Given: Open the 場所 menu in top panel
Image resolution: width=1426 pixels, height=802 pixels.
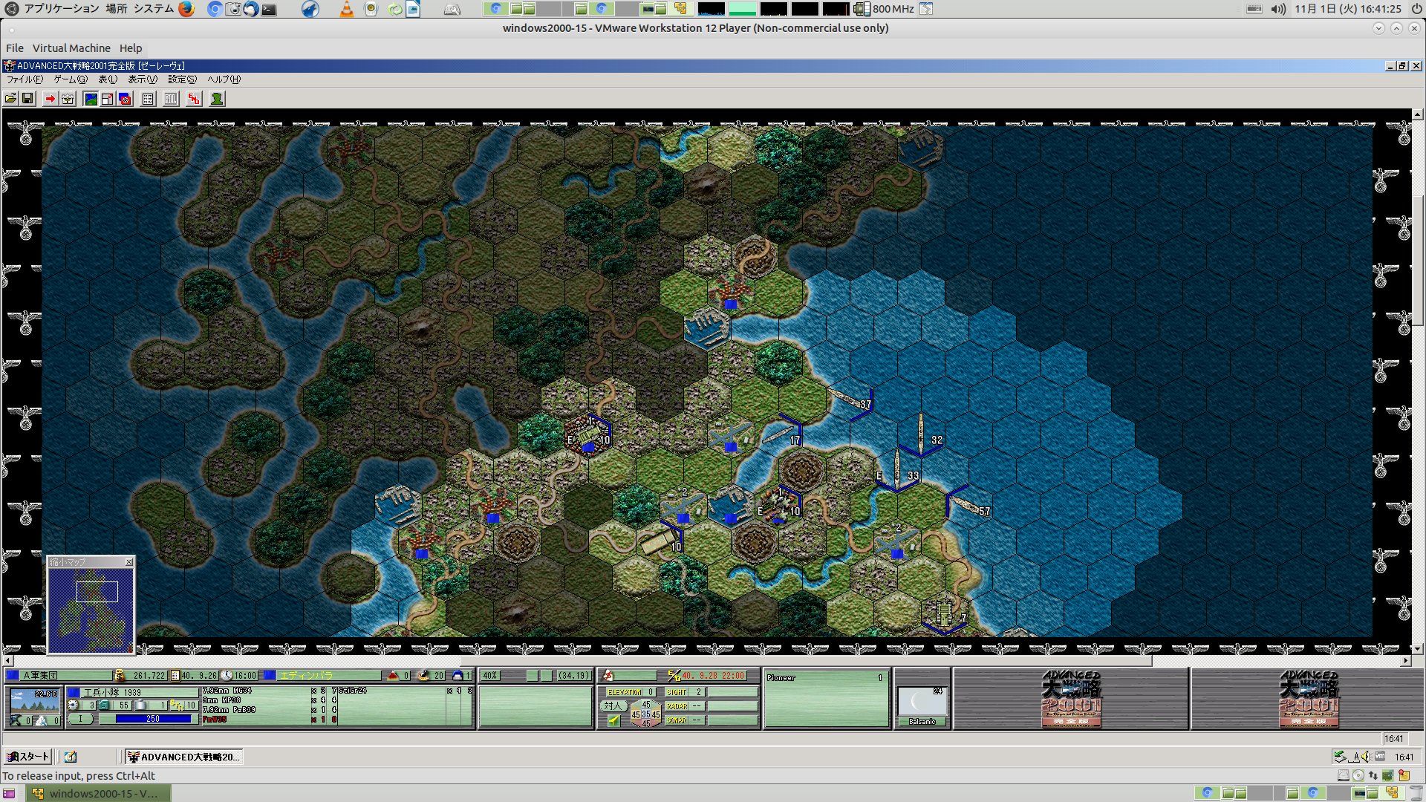Looking at the screenshot, I should click(116, 9).
